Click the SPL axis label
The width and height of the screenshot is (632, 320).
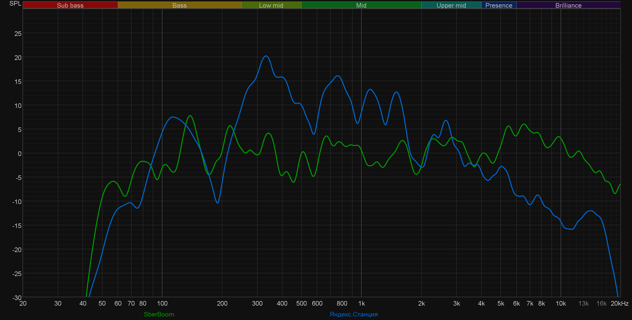tap(15, 4)
